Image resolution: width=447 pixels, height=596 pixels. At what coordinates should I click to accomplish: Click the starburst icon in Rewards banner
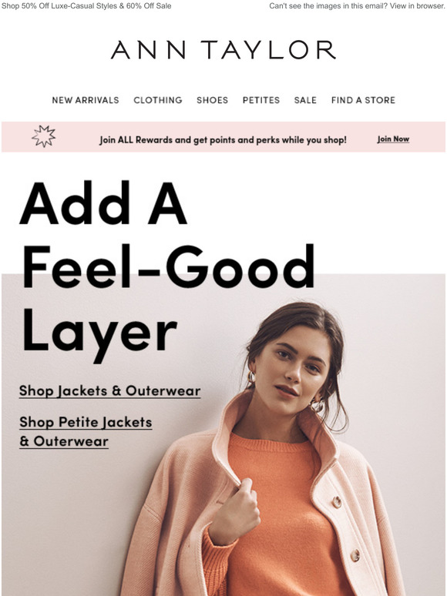pos(43,136)
